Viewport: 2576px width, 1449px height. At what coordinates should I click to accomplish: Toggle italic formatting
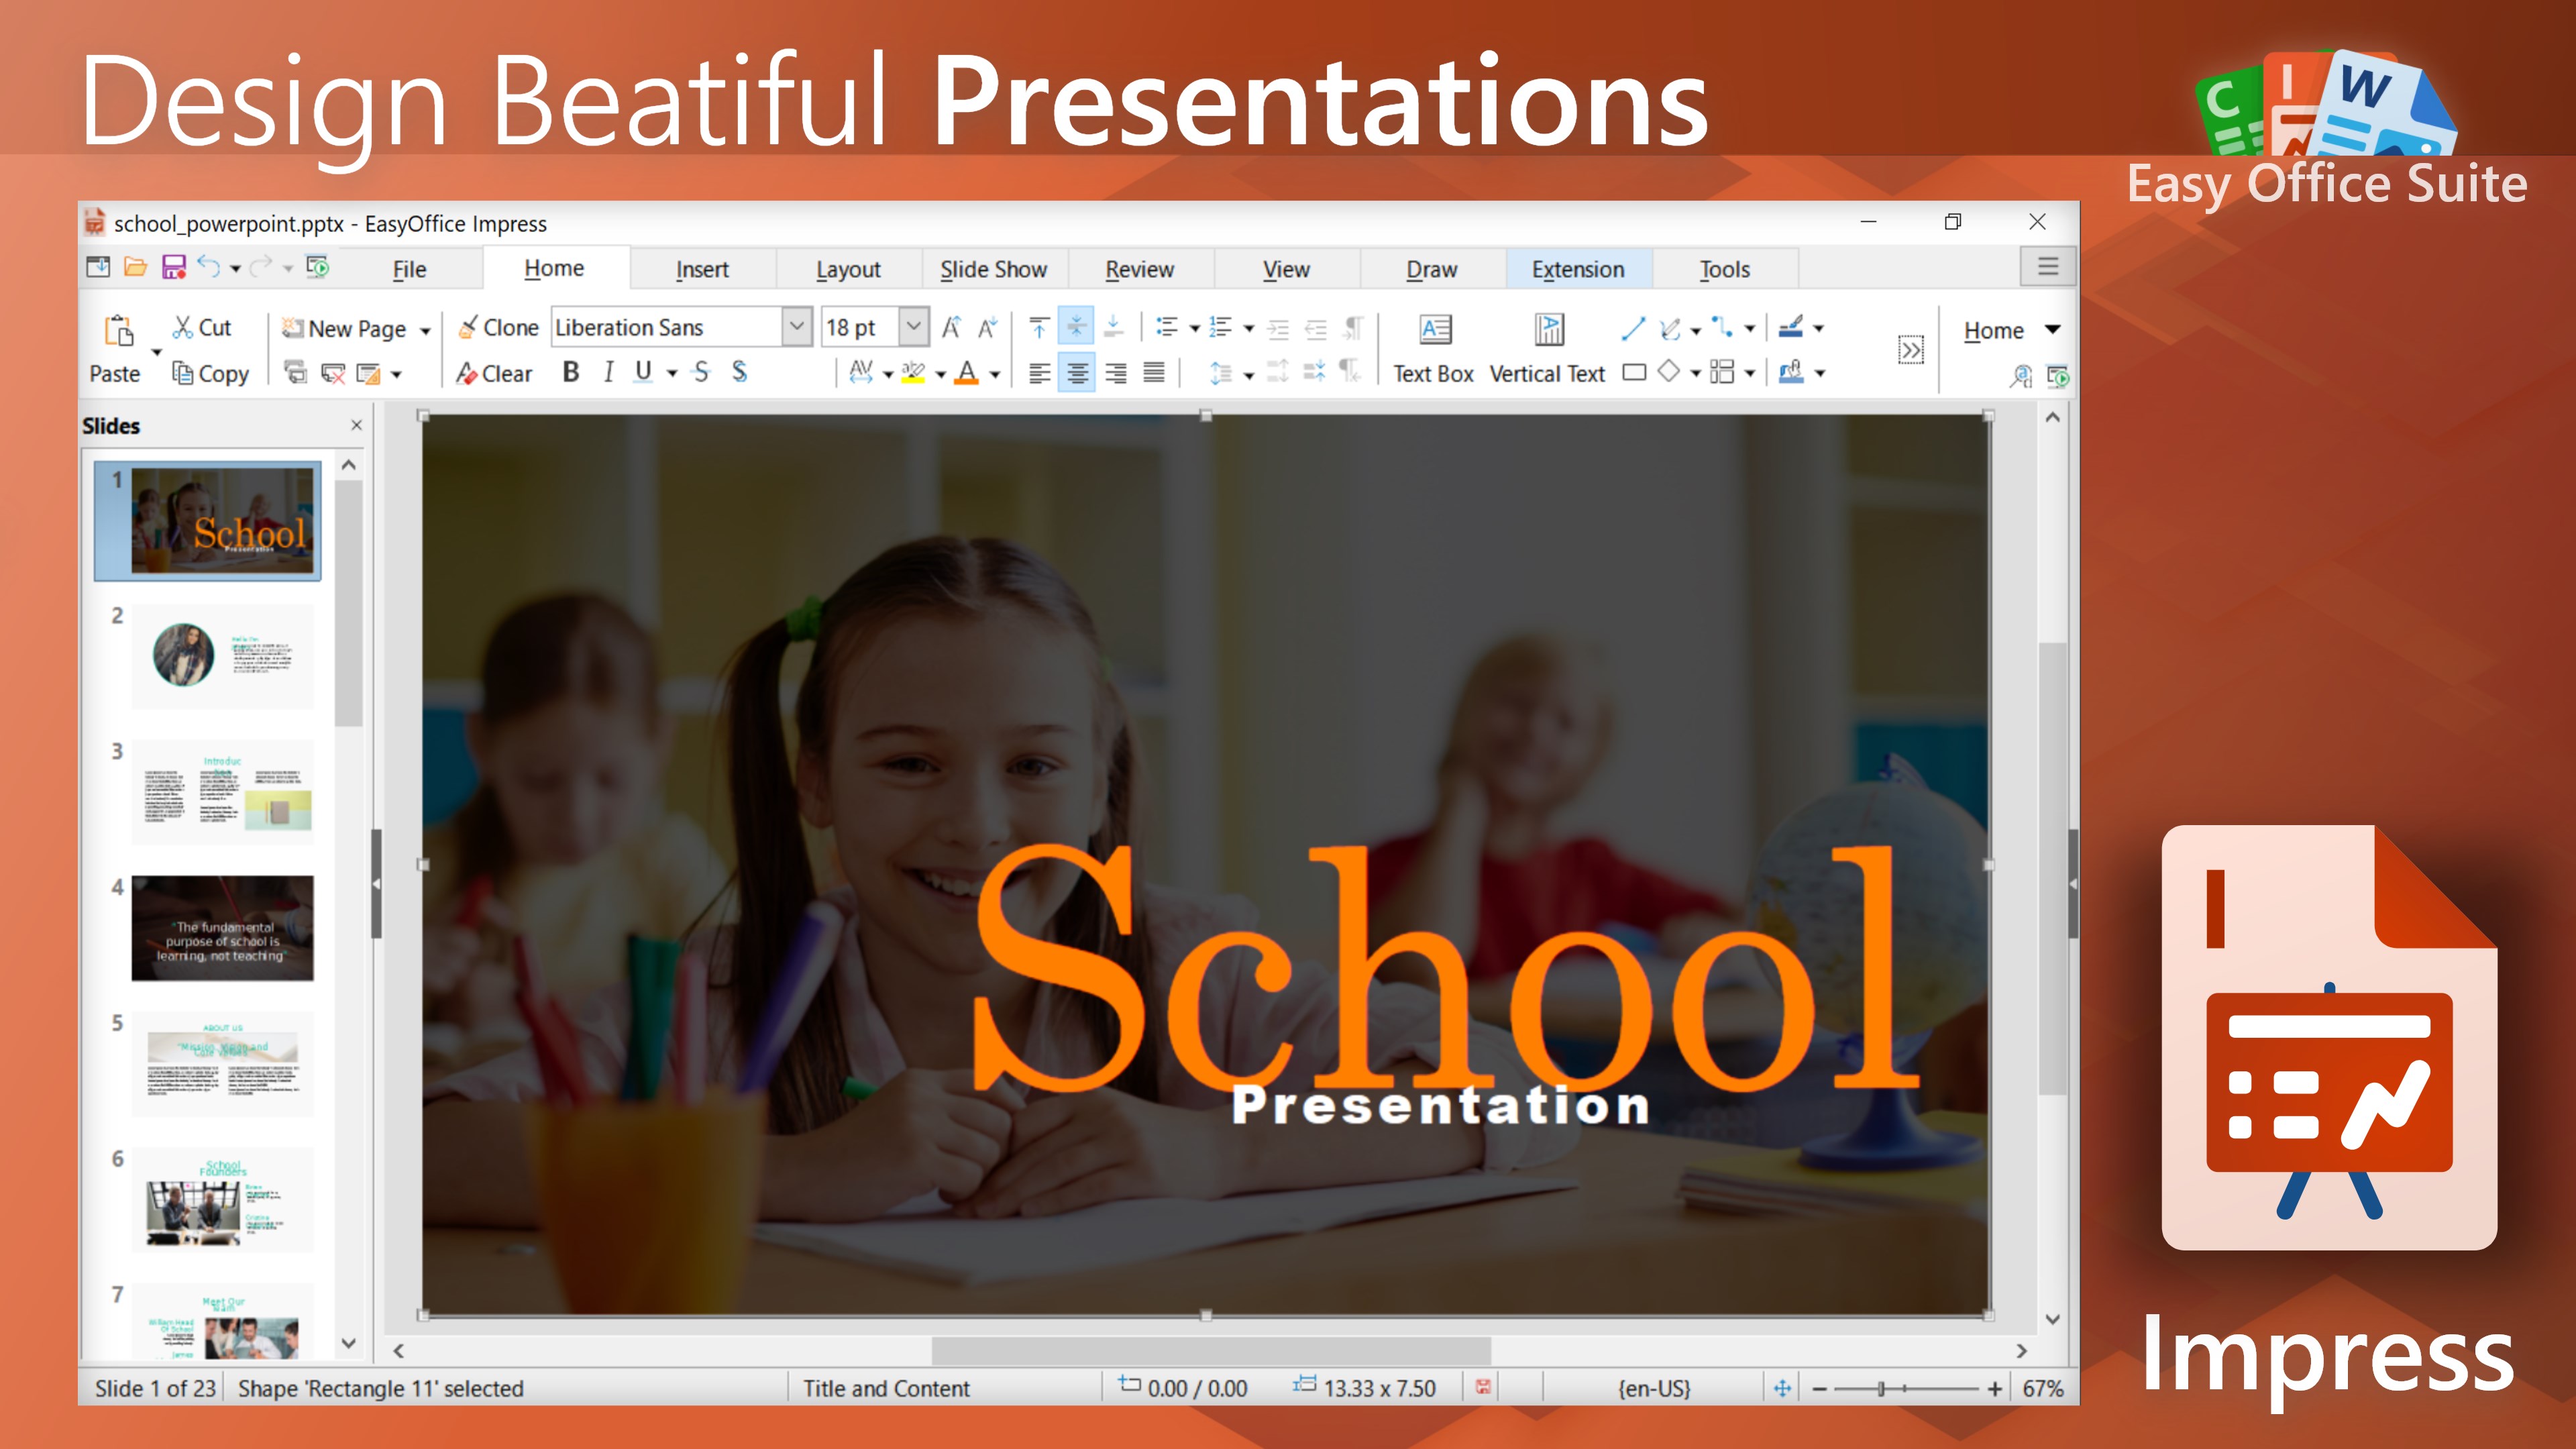608,372
